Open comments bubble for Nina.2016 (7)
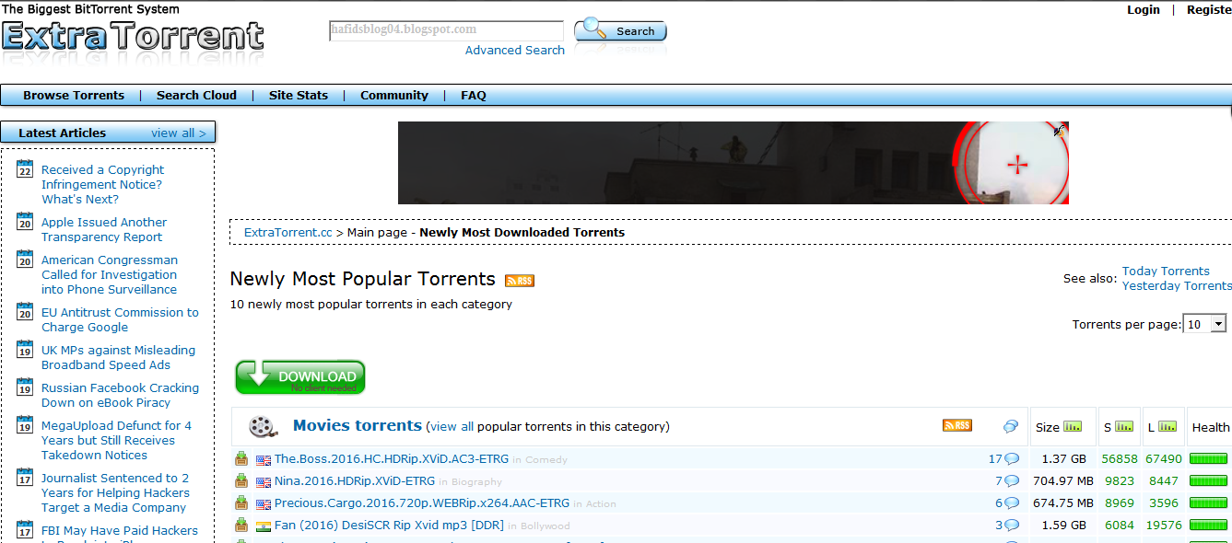Image resolution: width=1232 pixels, height=543 pixels. tap(1012, 480)
